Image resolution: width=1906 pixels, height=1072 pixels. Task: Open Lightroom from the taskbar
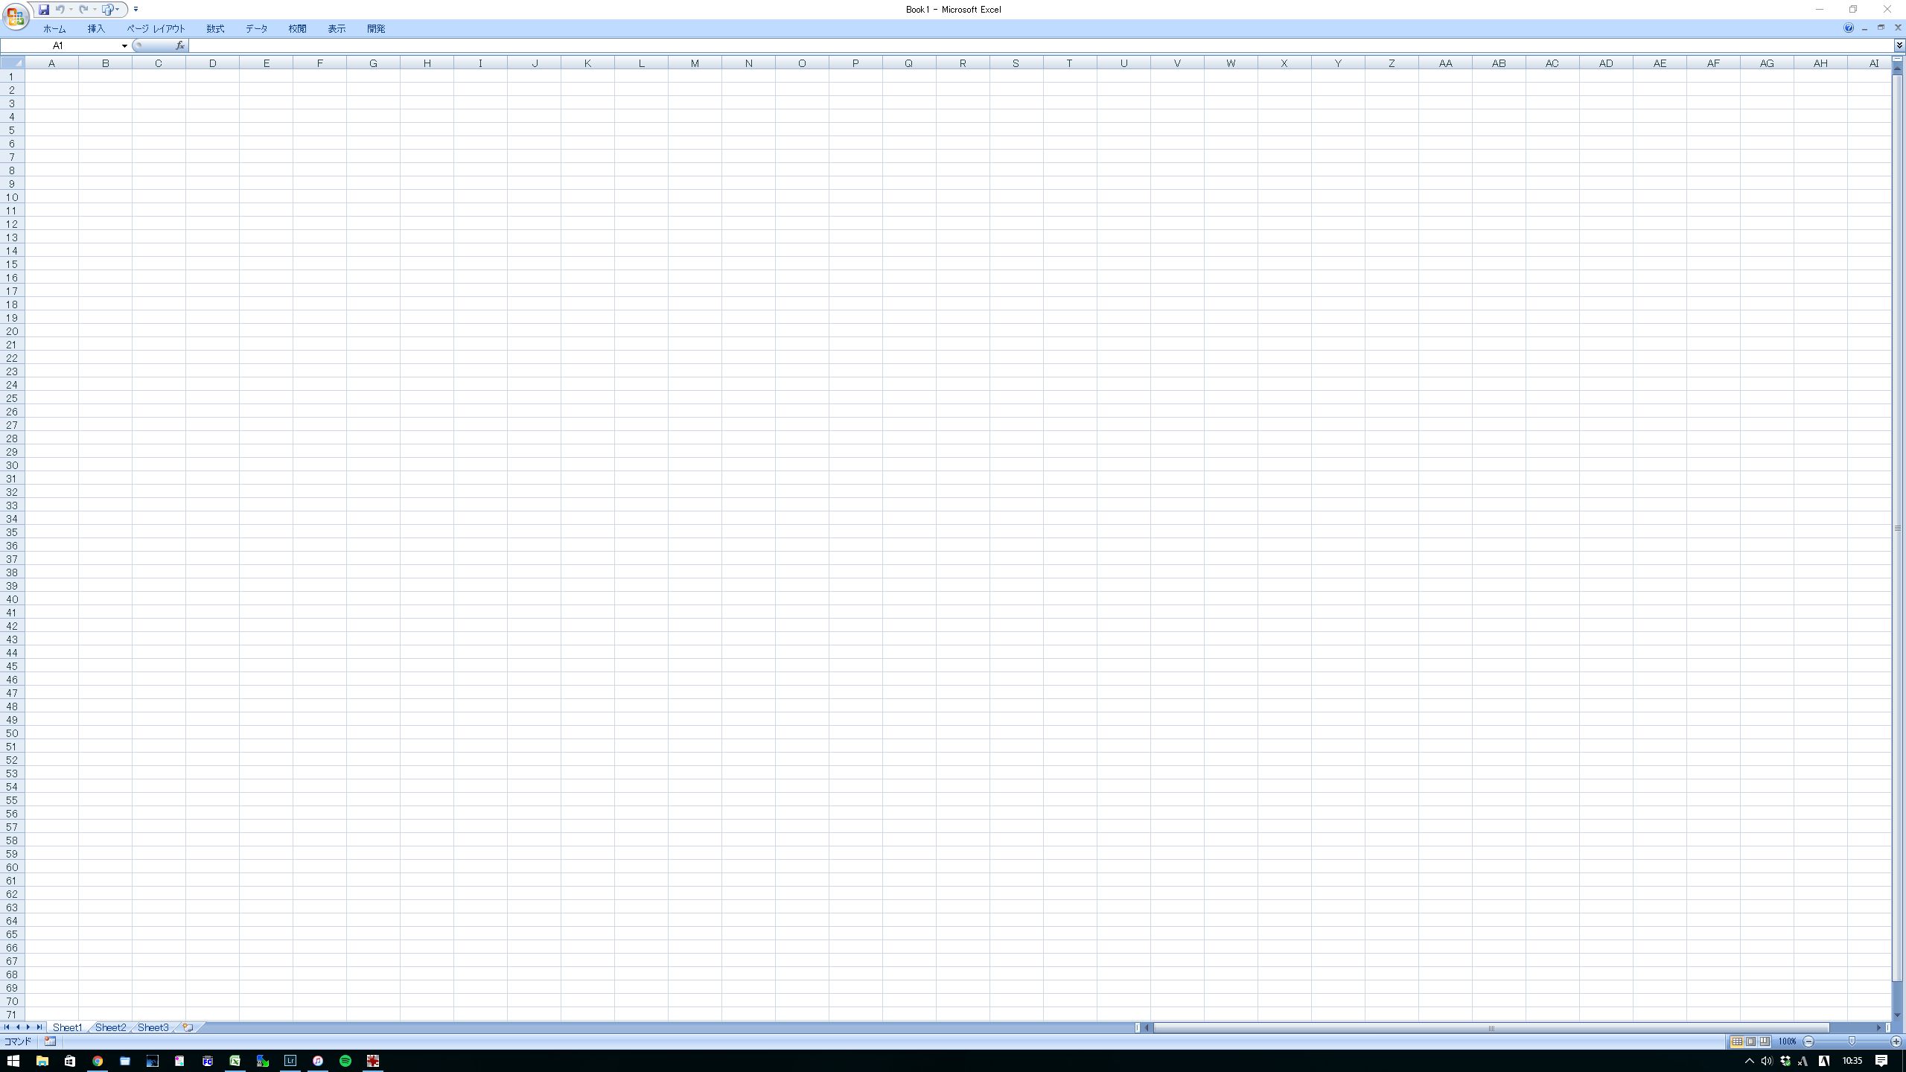click(x=290, y=1061)
